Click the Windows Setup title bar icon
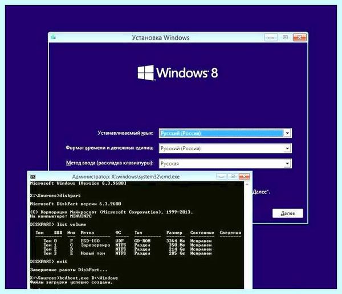The height and width of the screenshot is (294, 342). pyautogui.click(x=53, y=37)
